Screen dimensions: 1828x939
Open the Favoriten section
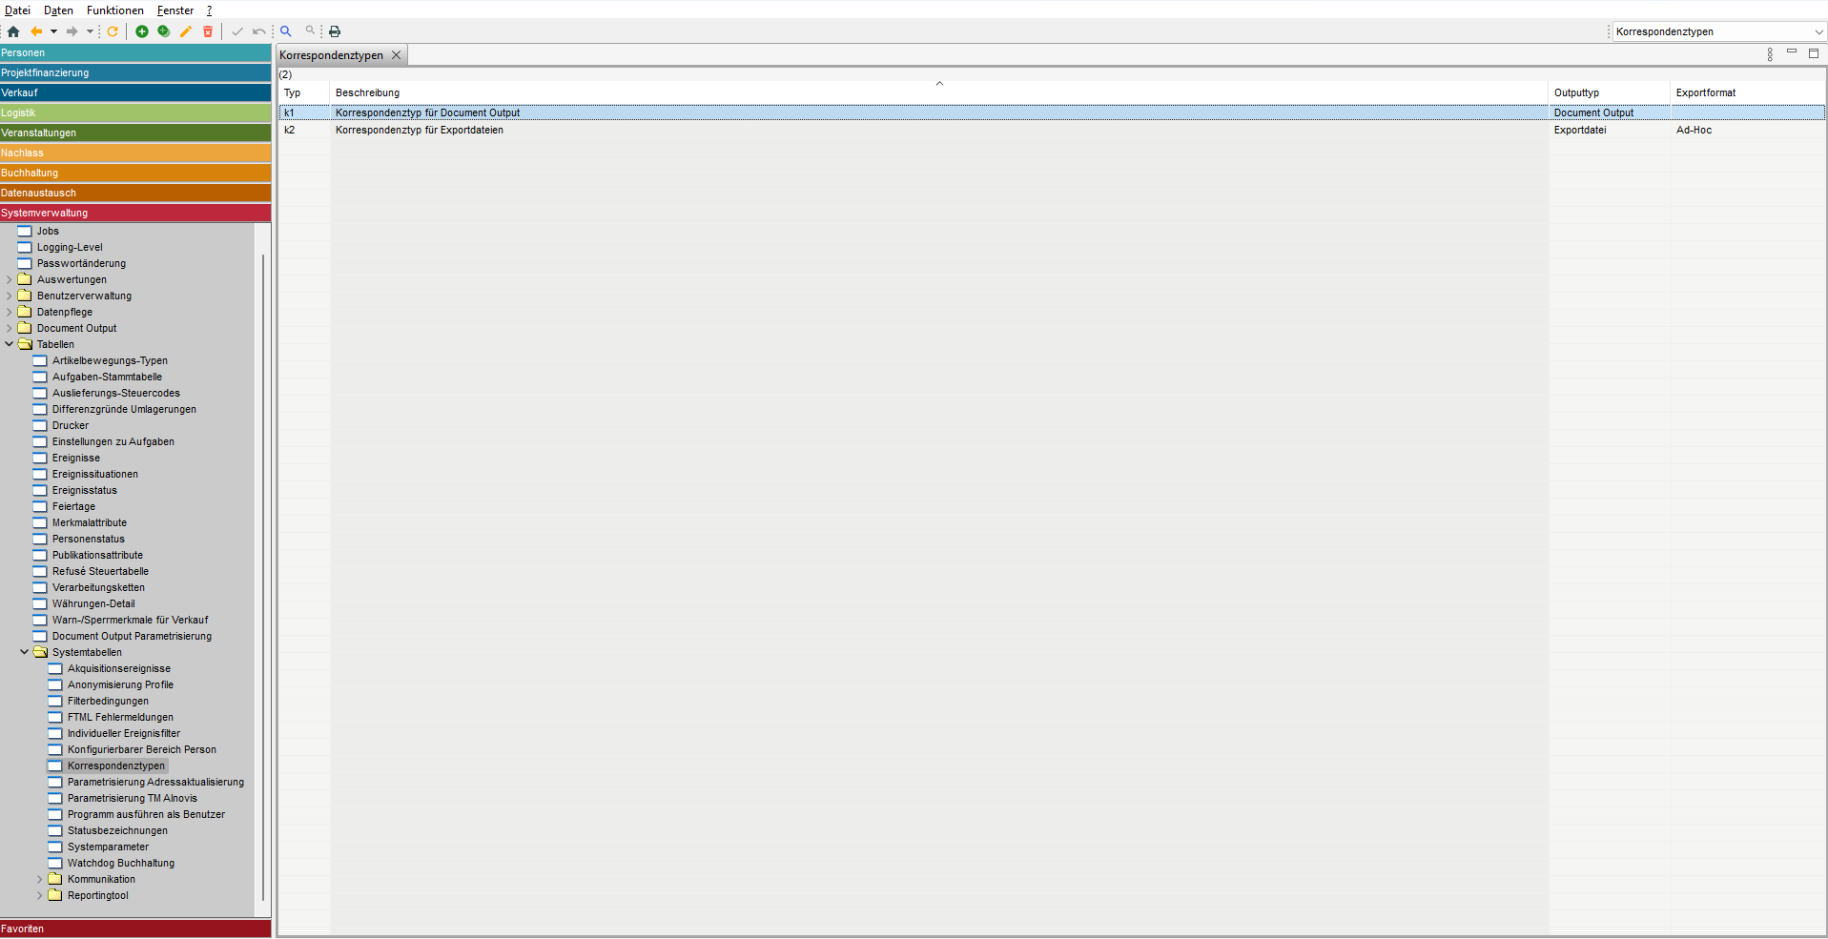[x=135, y=929]
